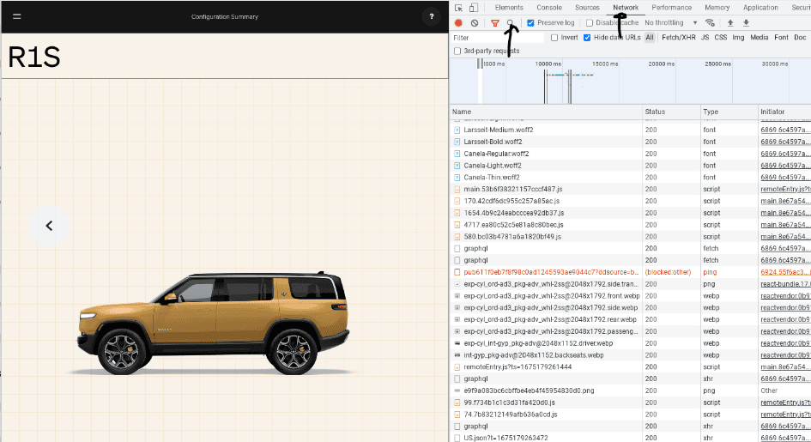The width and height of the screenshot is (811, 442).
Task: Go to the previous vehicle view with the left chevron
Action: click(x=49, y=226)
